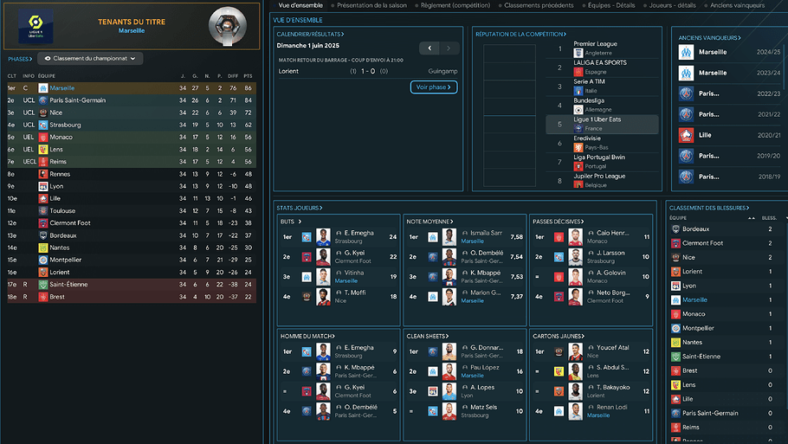The width and height of the screenshot is (788, 444).
Task: Expand Stats joueurs section header
Action: point(299,208)
